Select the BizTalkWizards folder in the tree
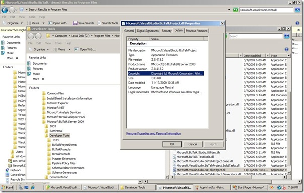Screen dimensions: 304x193 (61, 154)
